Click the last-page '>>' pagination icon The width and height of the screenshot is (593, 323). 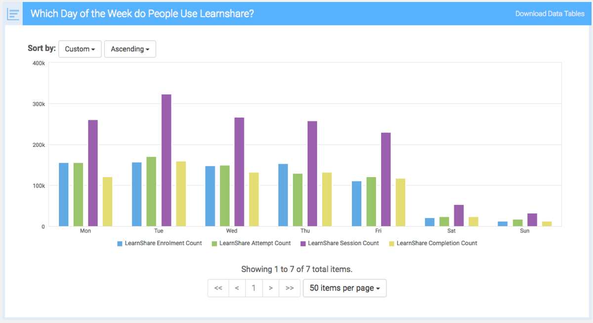pyautogui.click(x=289, y=288)
